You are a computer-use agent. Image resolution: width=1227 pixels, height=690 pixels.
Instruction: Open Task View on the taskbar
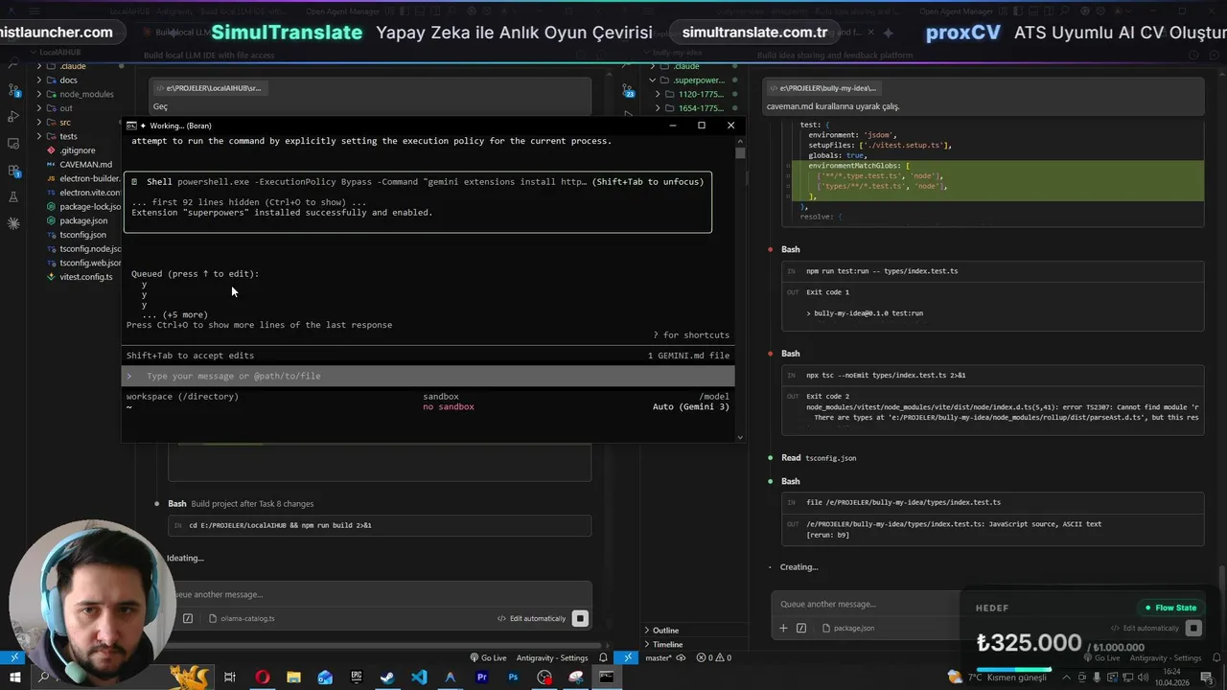click(230, 678)
